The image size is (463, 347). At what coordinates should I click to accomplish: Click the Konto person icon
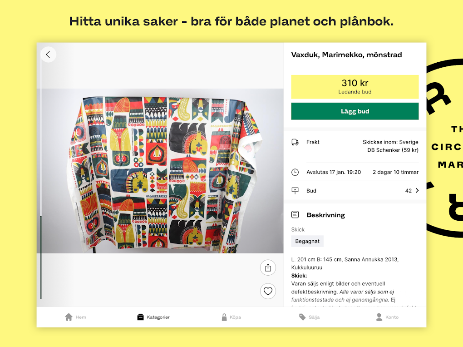pos(379,317)
